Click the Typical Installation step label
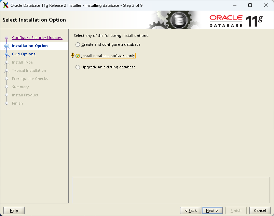Image resolution: width=274 pixels, height=216 pixels. 29,70
